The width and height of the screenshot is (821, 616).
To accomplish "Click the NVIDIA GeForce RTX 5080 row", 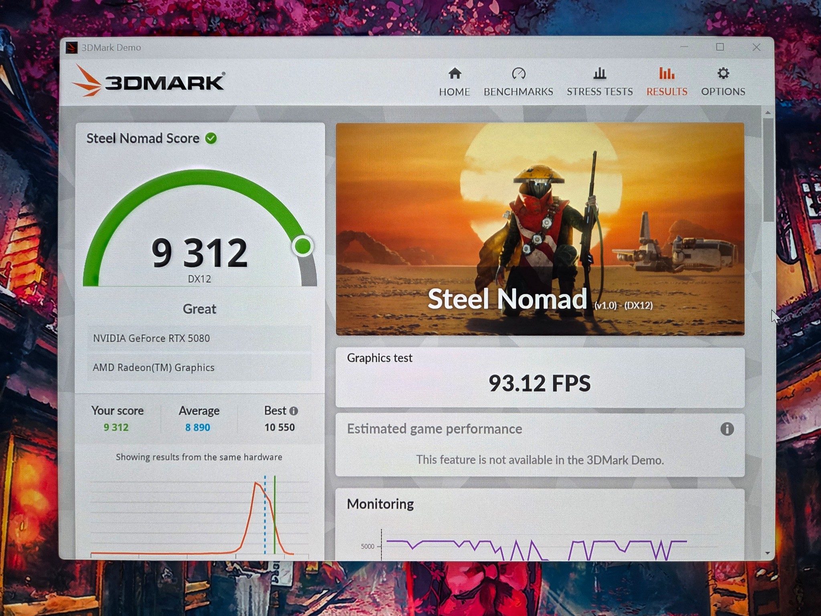I will (199, 338).
